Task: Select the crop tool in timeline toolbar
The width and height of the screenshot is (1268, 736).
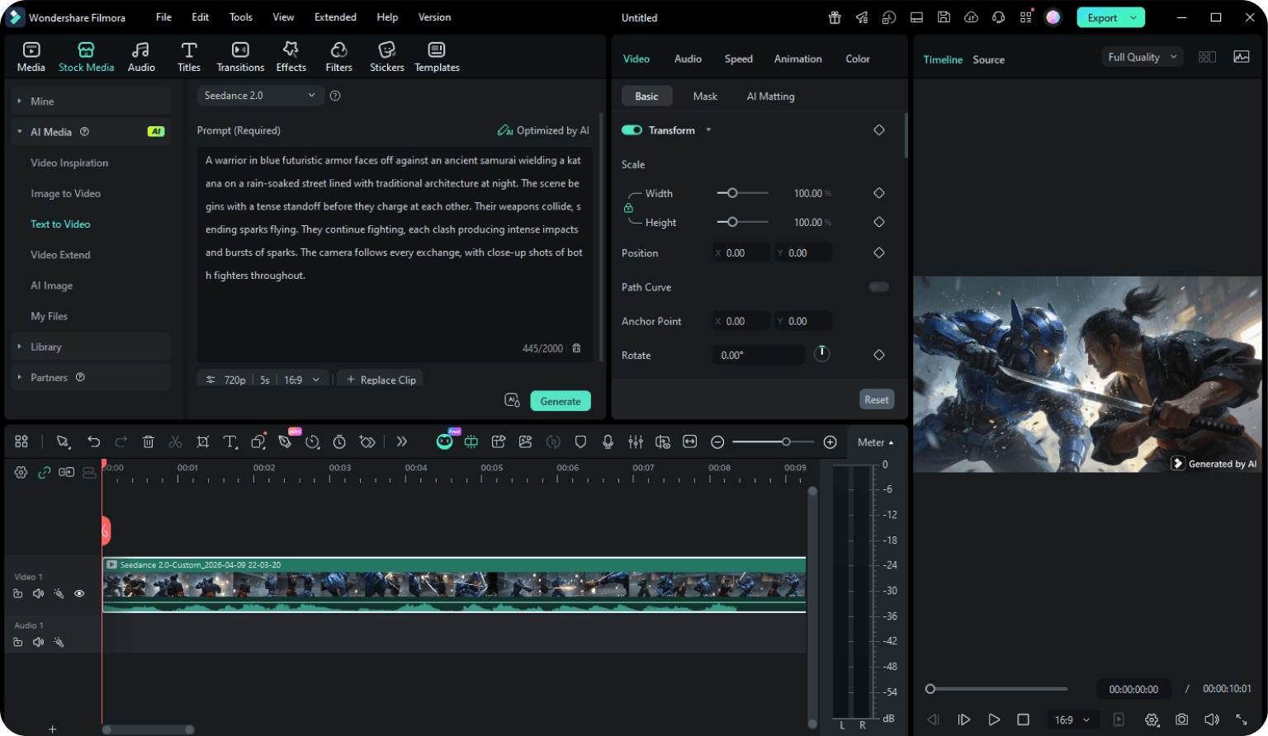Action: click(203, 442)
